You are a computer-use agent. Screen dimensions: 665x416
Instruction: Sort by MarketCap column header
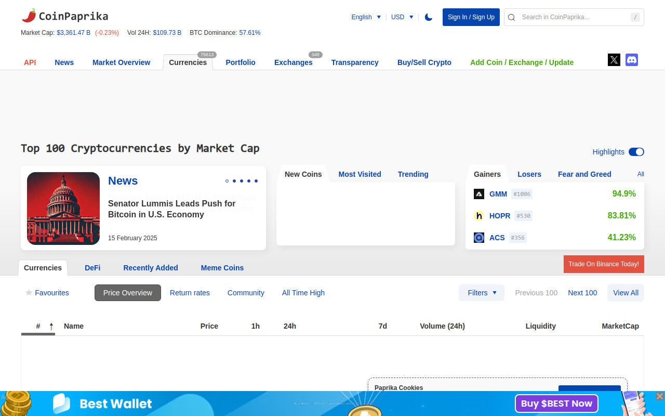coord(620,326)
